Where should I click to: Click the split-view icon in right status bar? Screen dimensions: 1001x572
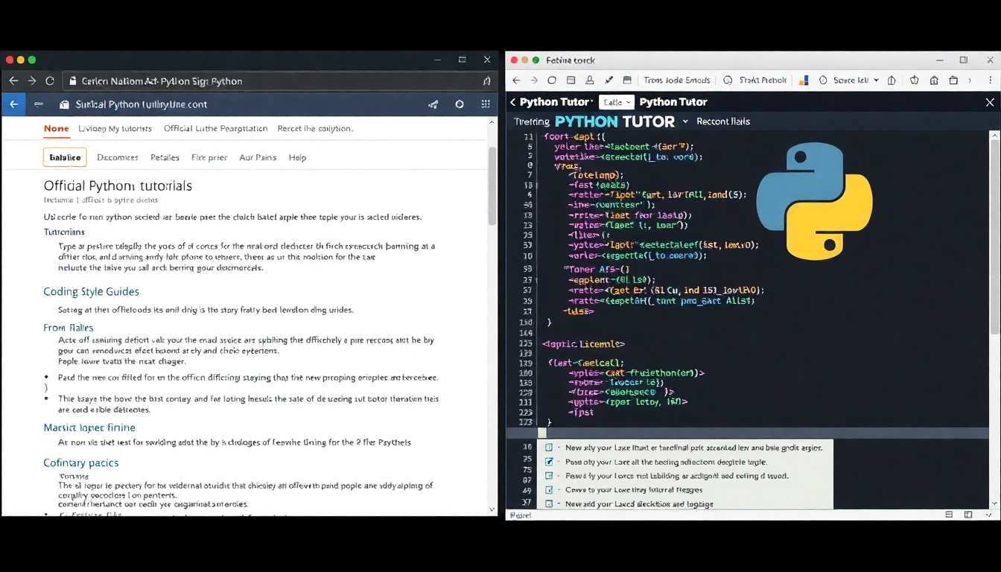[x=949, y=515]
